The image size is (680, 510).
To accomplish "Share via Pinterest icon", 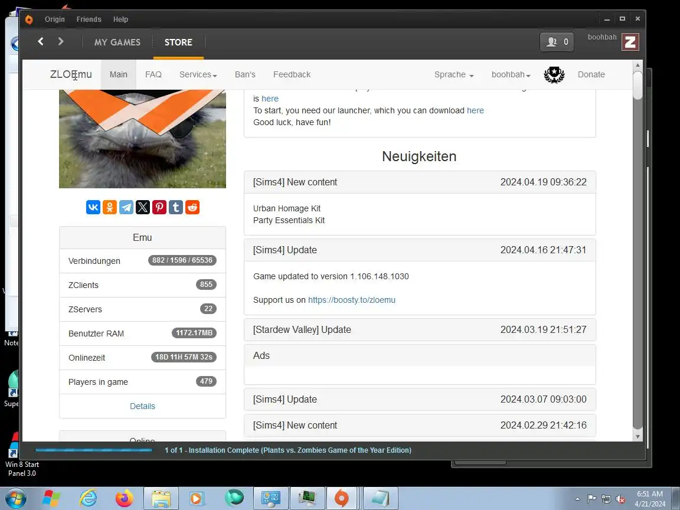I will (x=159, y=207).
